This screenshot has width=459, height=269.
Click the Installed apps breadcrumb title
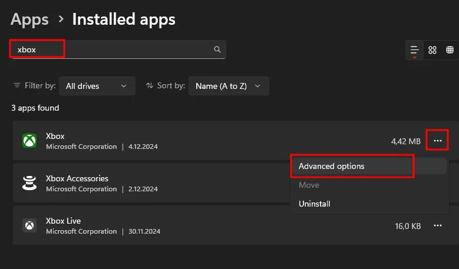click(x=124, y=19)
